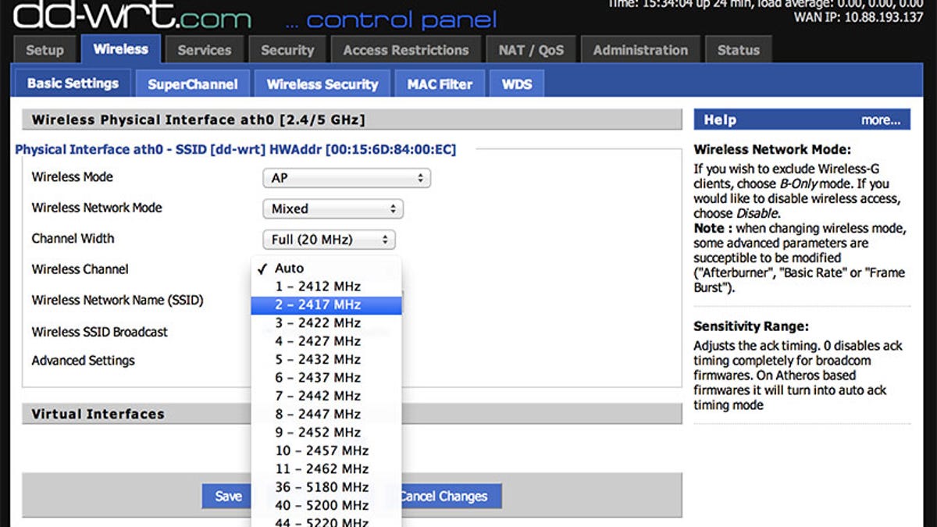This screenshot has height=527, width=937.
Task: Pick channel 9 – 2452 MHz
Action: coord(326,433)
